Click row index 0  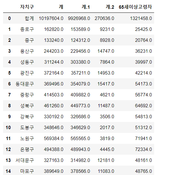[x=9, y=18]
